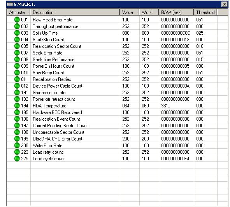Select the UltraDMA CRC Error Count description
The image size is (230, 207).
pyautogui.click(x=58, y=139)
